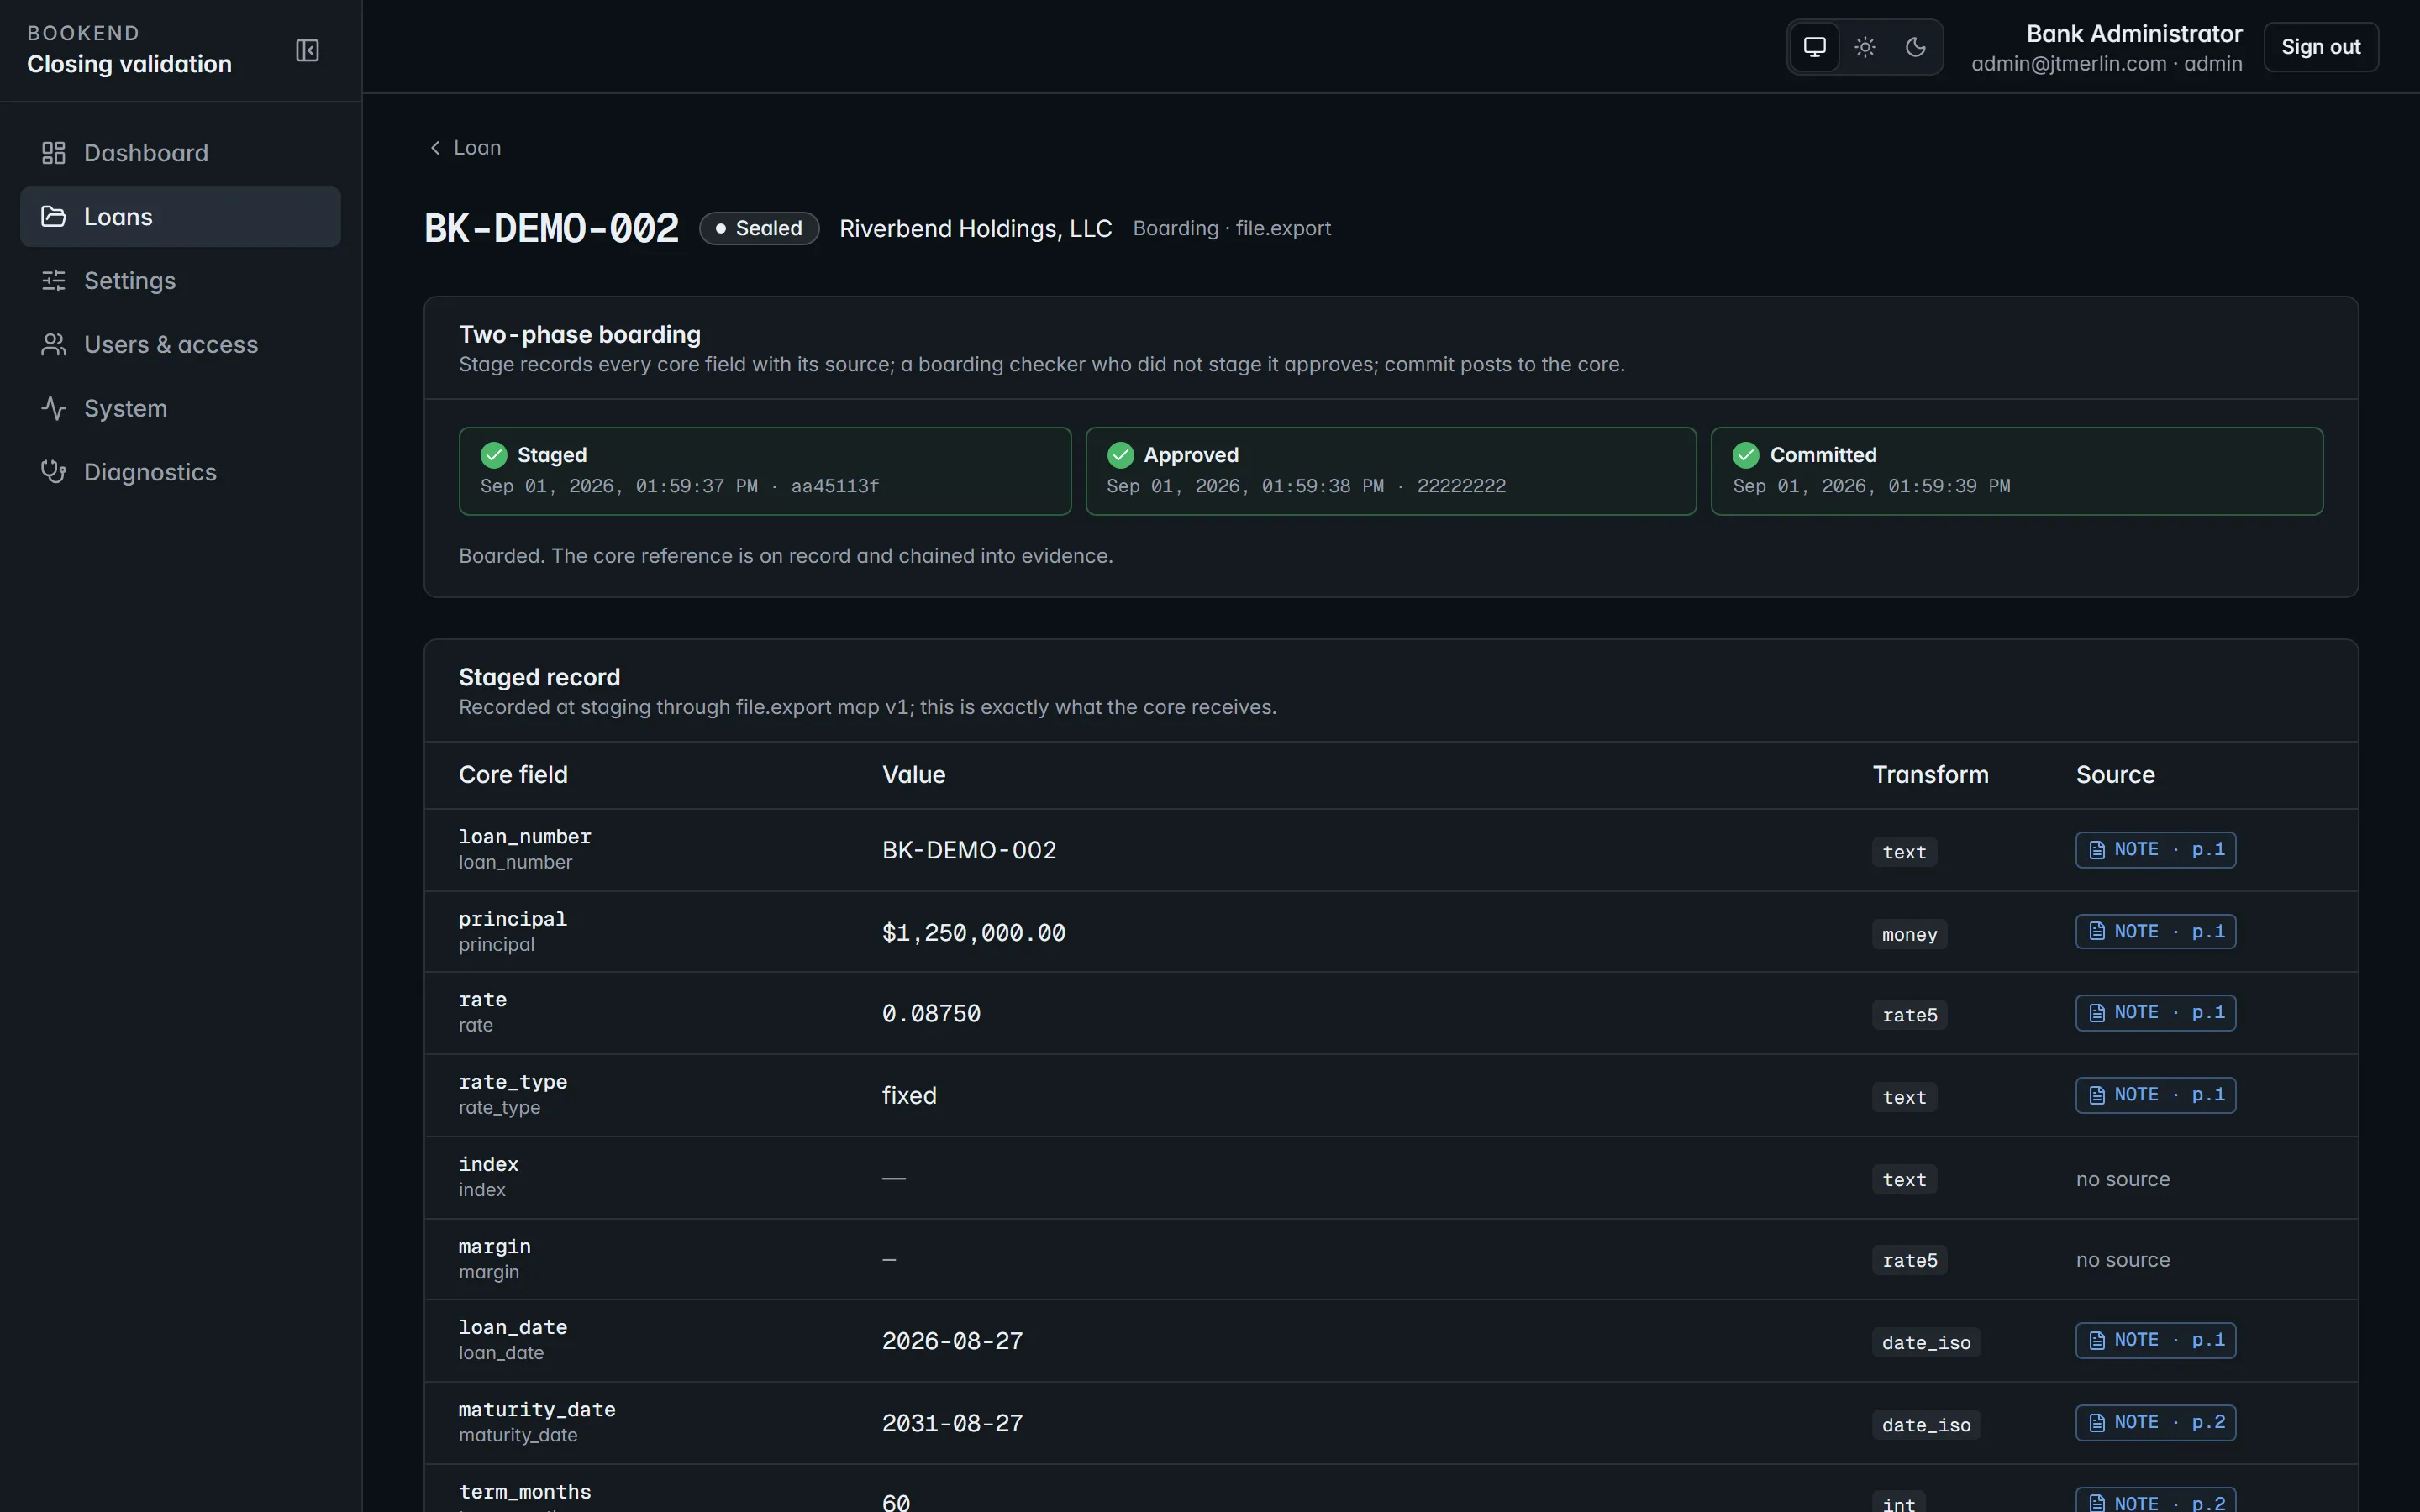
Task: Select the maturity_date value 2031-08-27
Action: pyautogui.click(x=952, y=1423)
